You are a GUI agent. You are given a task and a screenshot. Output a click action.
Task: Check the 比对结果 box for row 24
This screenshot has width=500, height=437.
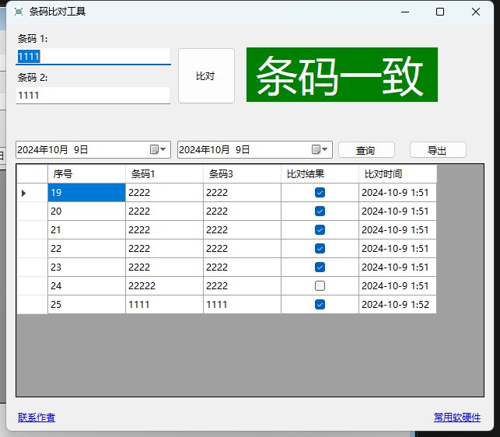click(320, 286)
